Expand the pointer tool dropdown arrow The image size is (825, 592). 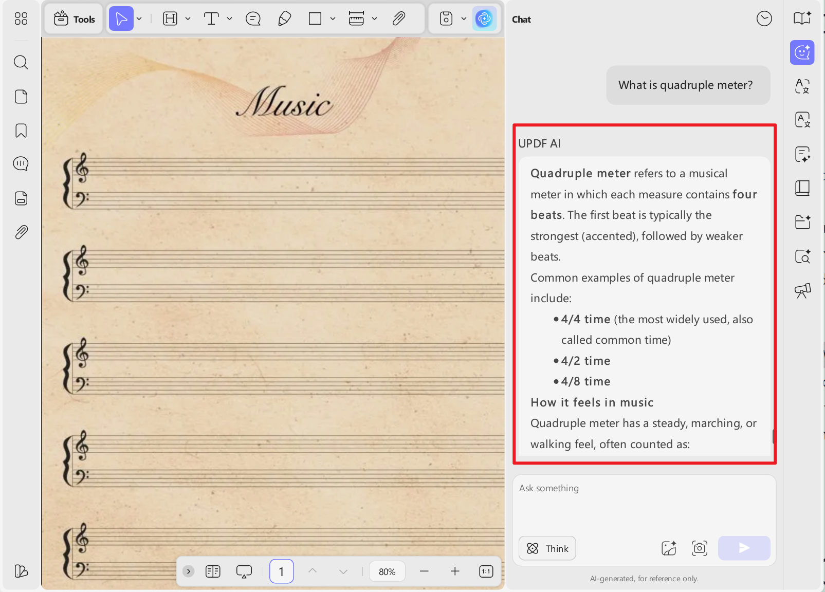tap(139, 19)
